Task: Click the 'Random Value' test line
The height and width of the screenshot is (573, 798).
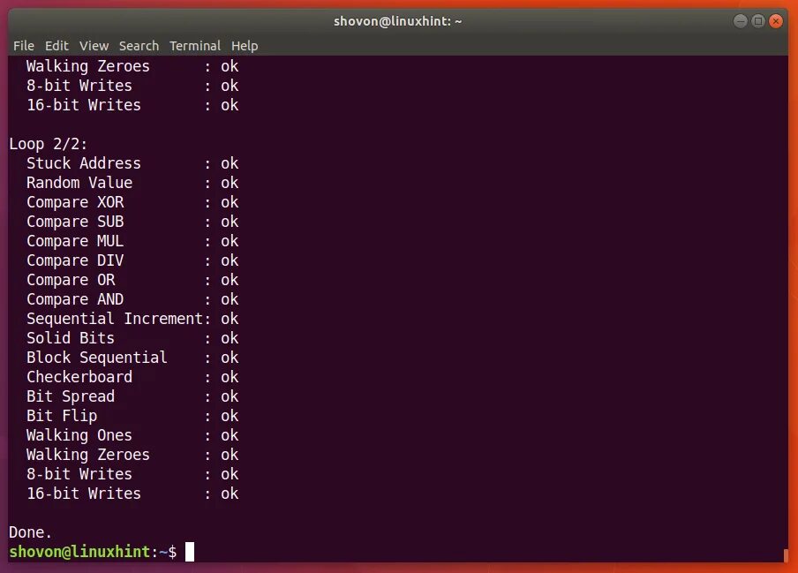Action: coord(132,183)
